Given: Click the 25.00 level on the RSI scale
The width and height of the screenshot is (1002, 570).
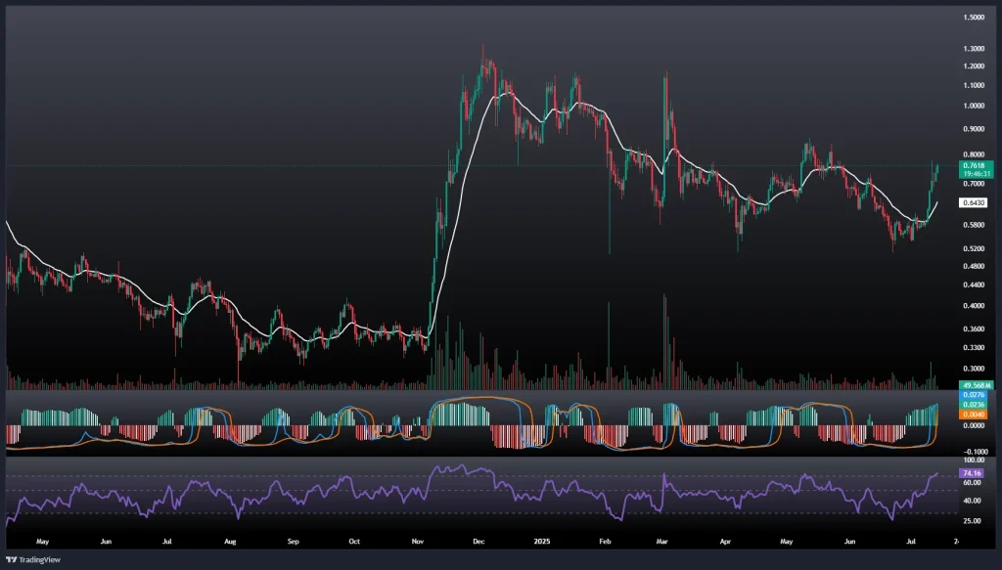Looking at the screenshot, I should (974, 521).
